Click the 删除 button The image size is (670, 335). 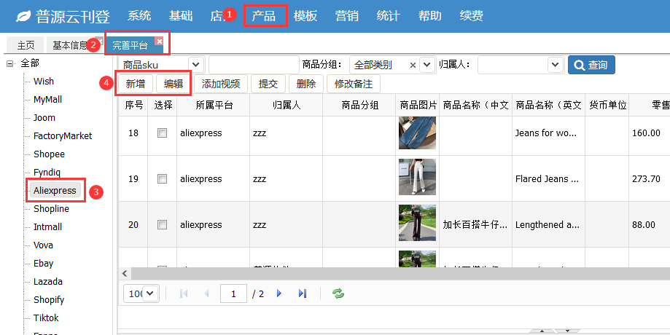(306, 84)
